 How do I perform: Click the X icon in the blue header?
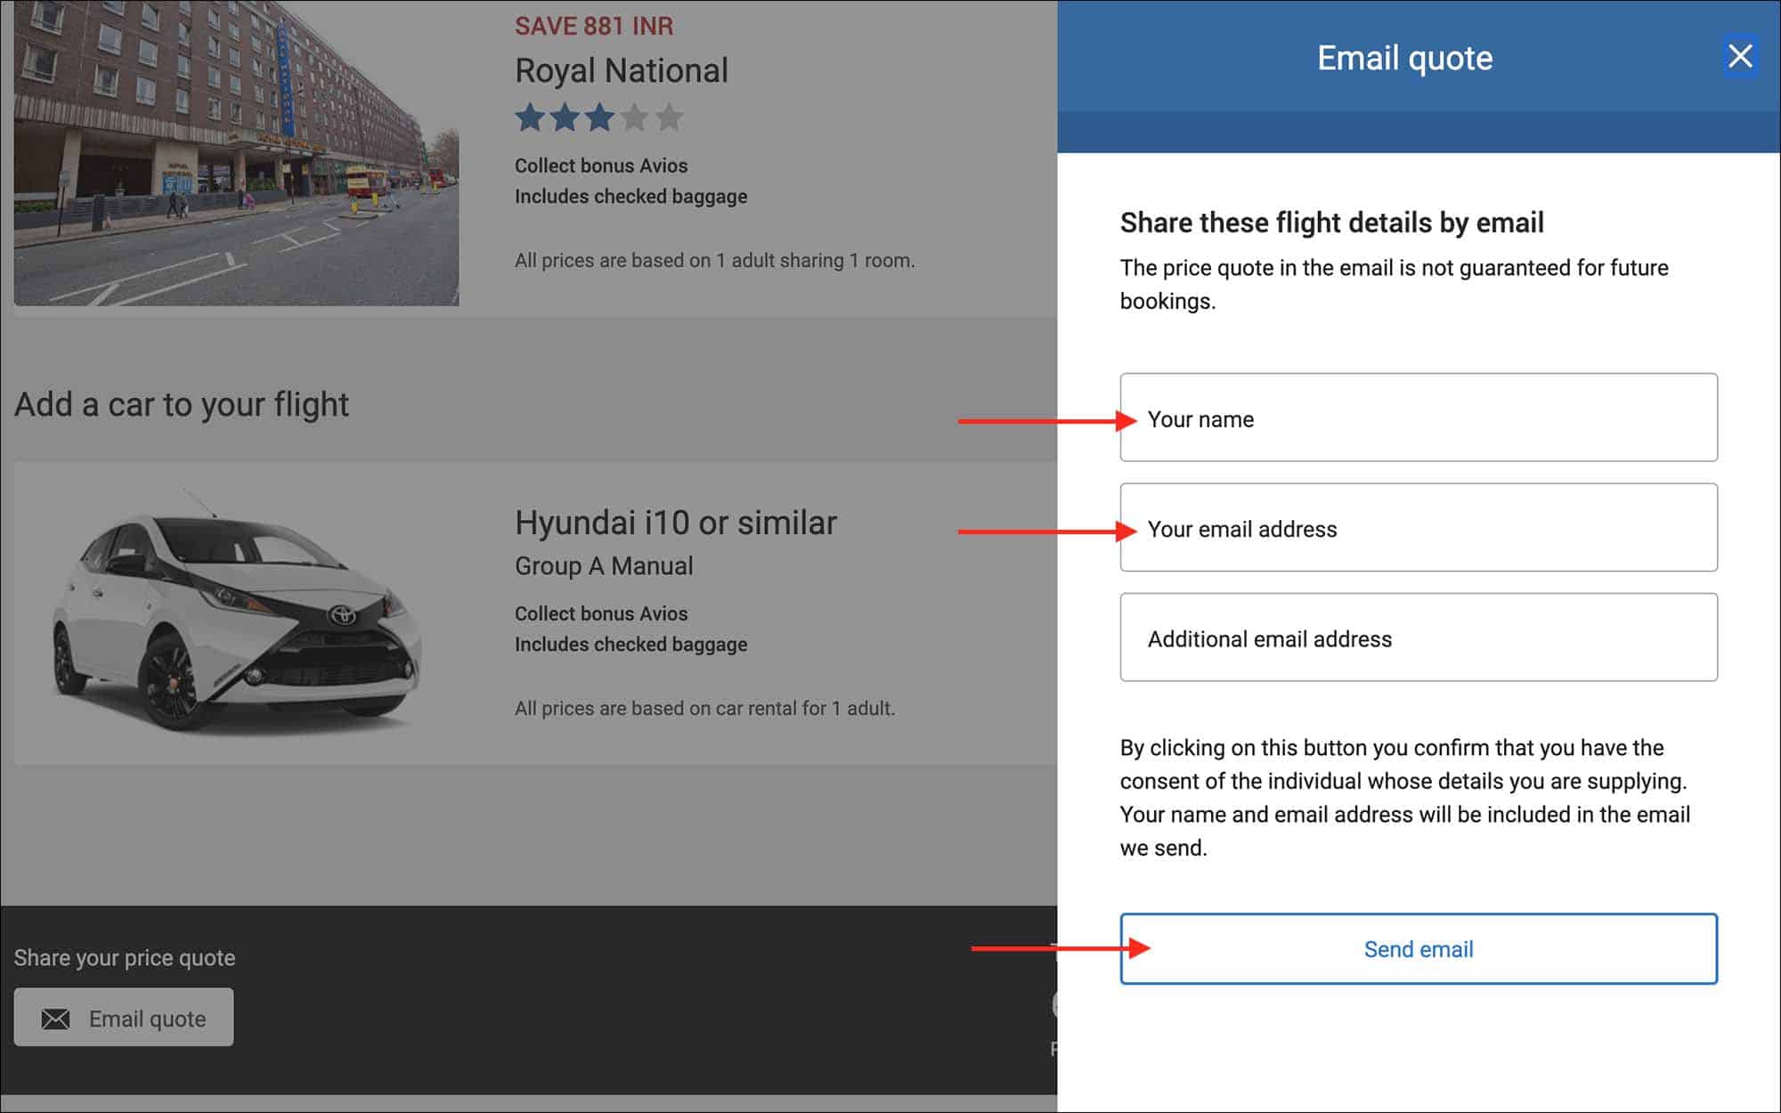1739,57
